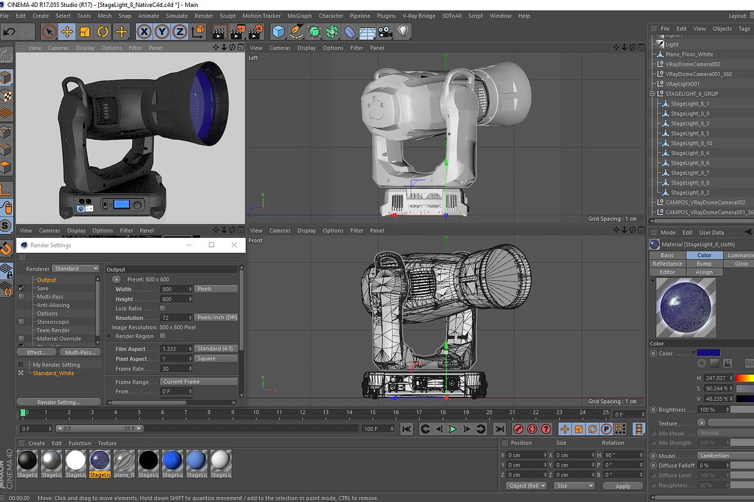Click Render to Picture Viewer icon
The height and width of the screenshot is (502, 754).
click(x=238, y=31)
